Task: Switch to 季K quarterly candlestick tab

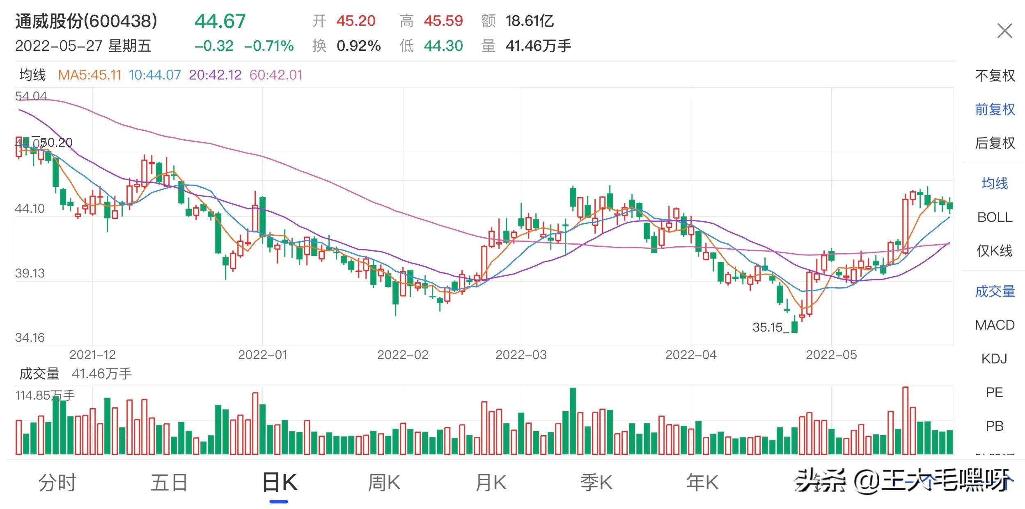Action: click(596, 482)
